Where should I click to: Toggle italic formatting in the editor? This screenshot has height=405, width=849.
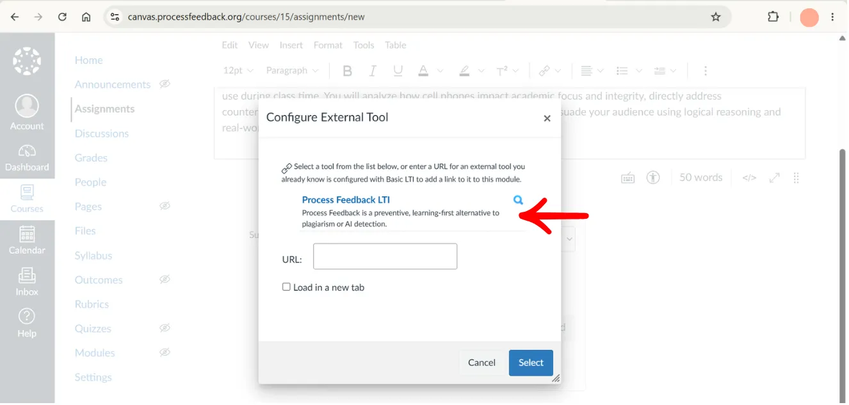[x=373, y=71]
